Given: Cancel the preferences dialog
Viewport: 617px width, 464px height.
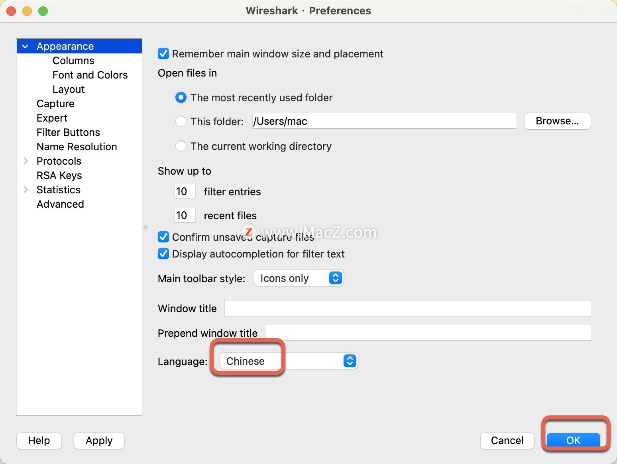Looking at the screenshot, I should coord(507,440).
